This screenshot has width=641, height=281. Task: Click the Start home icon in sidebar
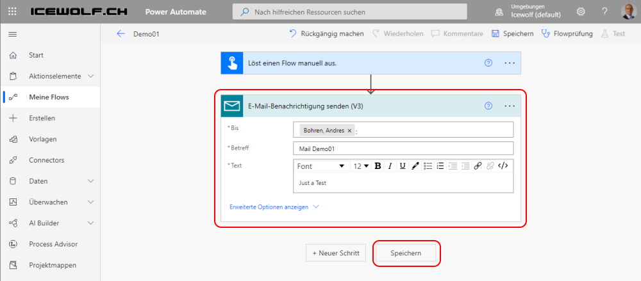[x=13, y=55]
